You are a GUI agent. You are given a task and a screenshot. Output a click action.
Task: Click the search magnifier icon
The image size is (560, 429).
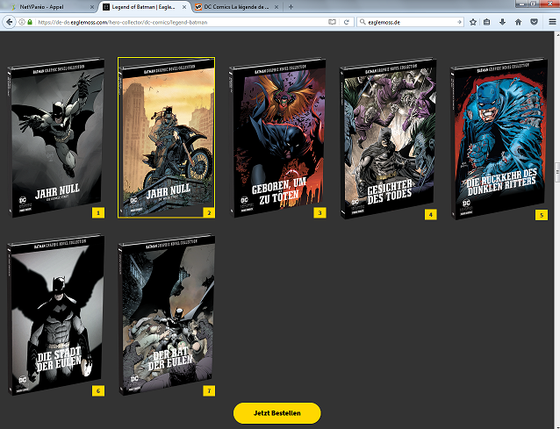363,22
